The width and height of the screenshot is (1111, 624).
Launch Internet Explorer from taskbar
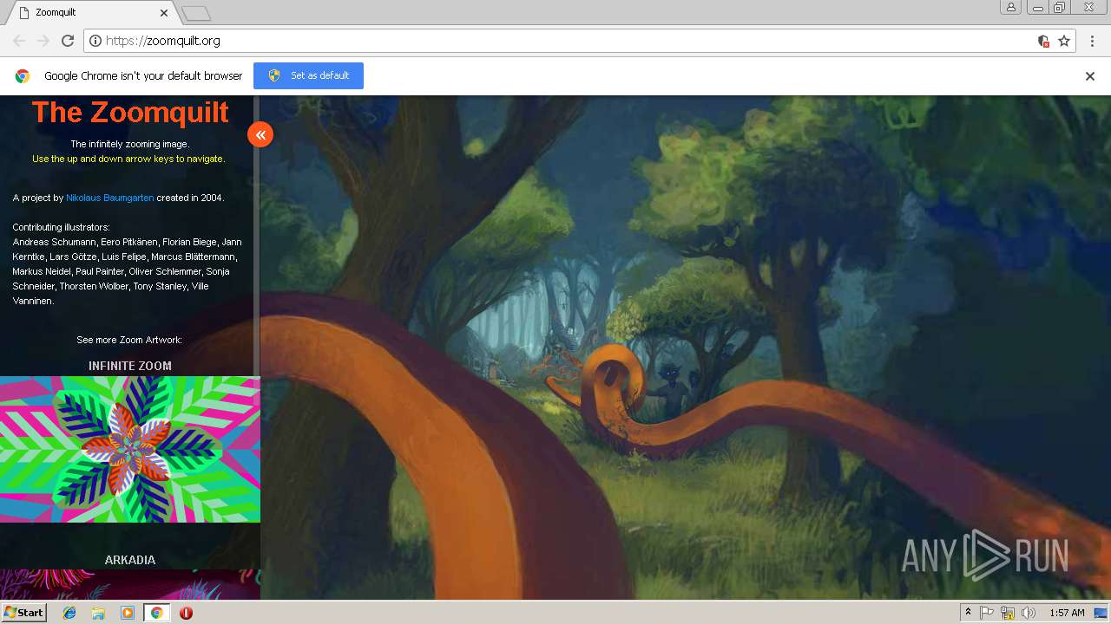[x=69, y=613]
